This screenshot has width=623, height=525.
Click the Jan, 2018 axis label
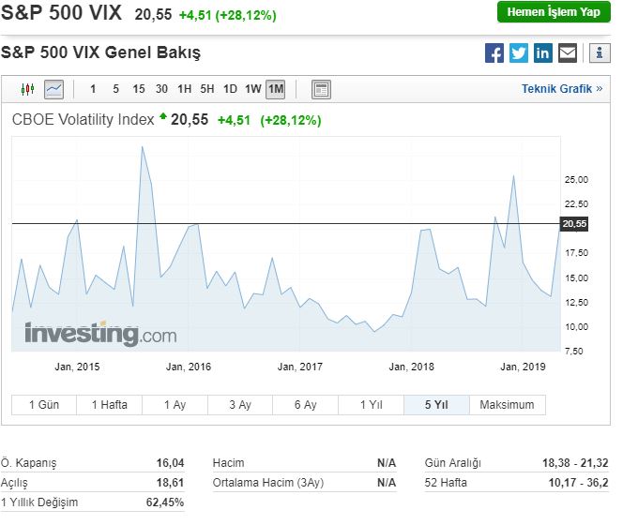(x=411, y=367)
